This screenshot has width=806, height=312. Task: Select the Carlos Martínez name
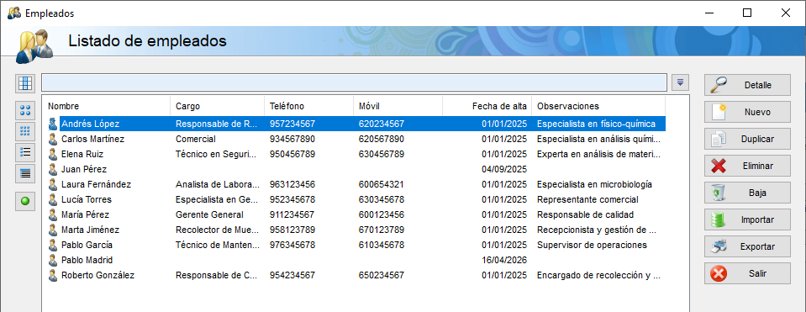tap(92, 139)
